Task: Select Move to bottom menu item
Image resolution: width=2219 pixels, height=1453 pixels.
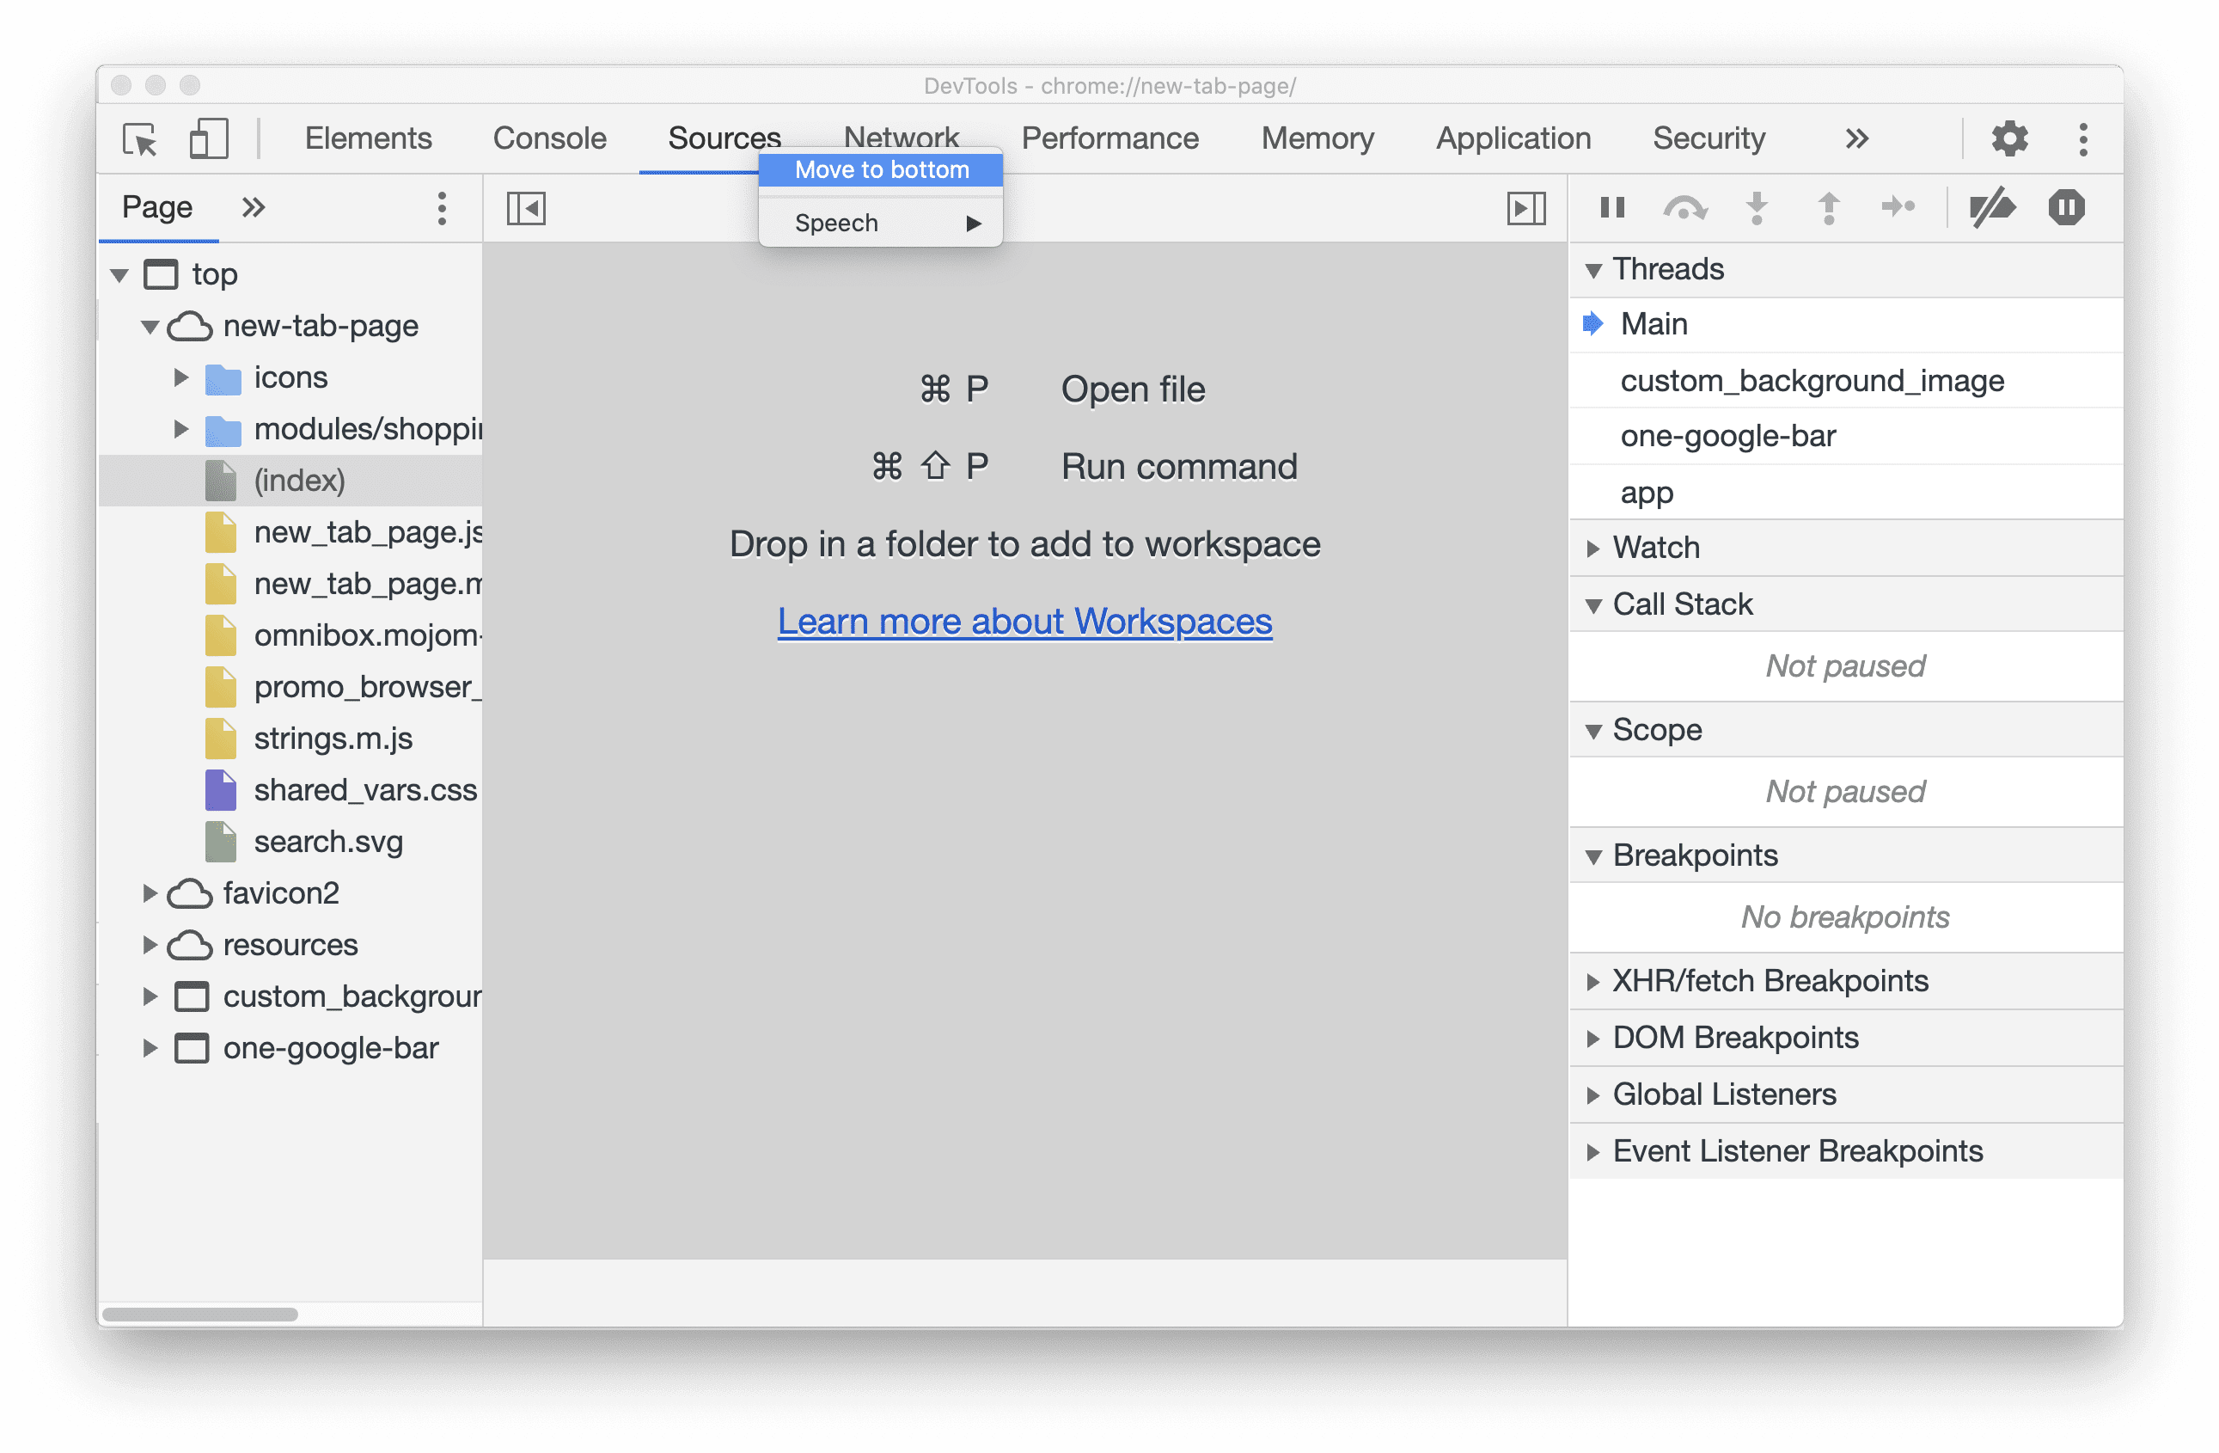Action: click(882, 170)
